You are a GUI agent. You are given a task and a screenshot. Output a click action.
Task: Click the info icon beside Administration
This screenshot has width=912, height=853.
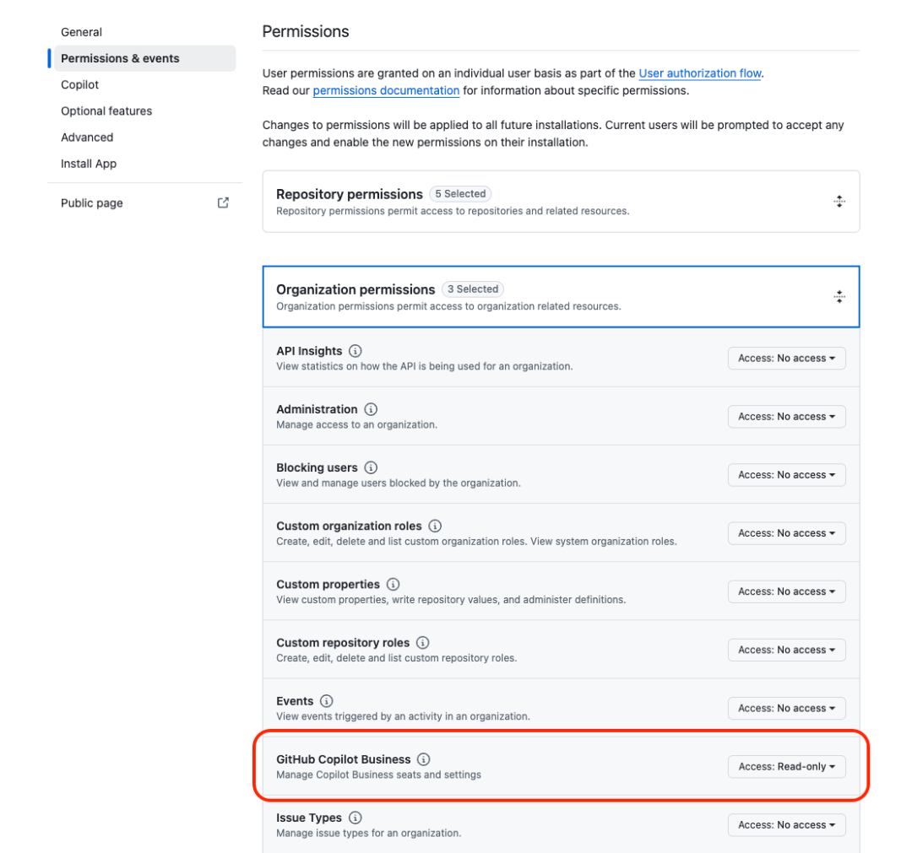tap(371, 409)
